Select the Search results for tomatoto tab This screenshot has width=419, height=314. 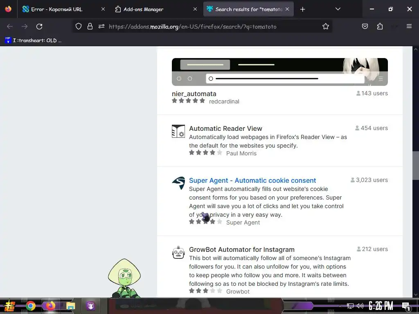[x=248, y=9]
